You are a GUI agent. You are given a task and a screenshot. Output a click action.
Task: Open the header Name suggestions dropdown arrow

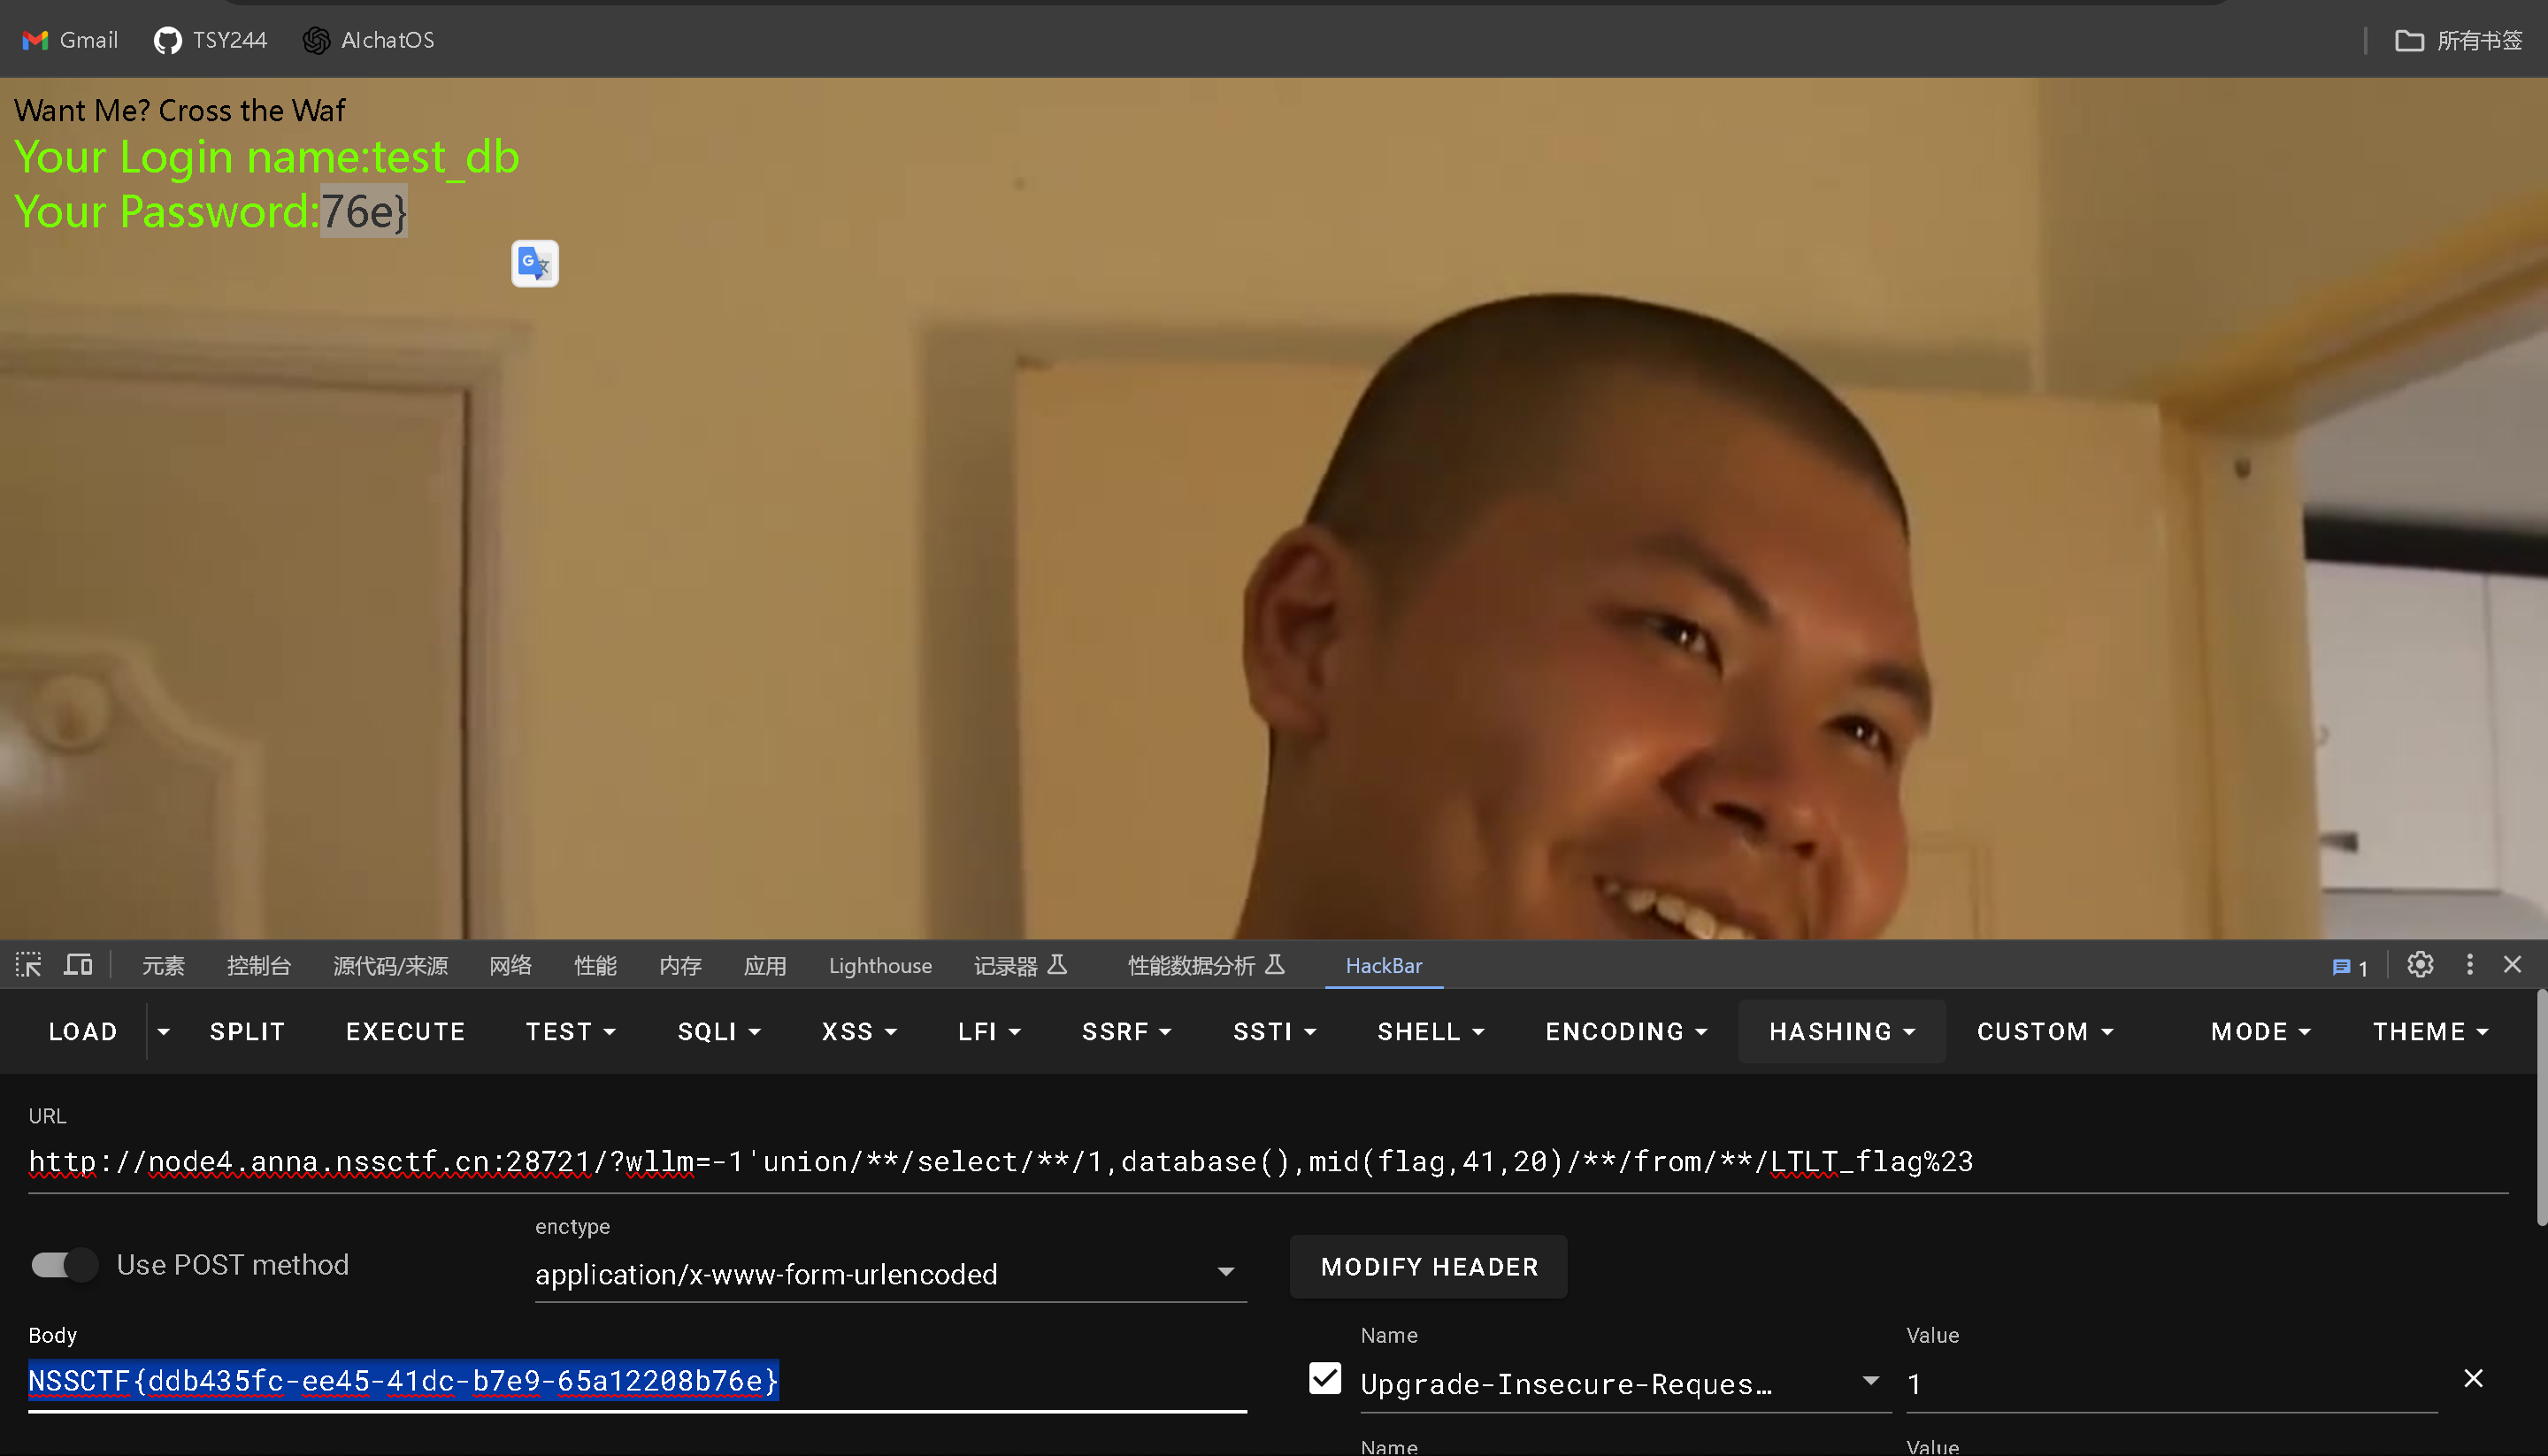(1870, 1381)
